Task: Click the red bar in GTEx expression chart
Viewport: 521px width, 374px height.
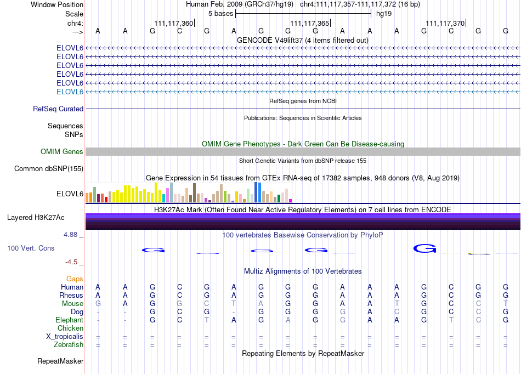Action: pos(106,200)
